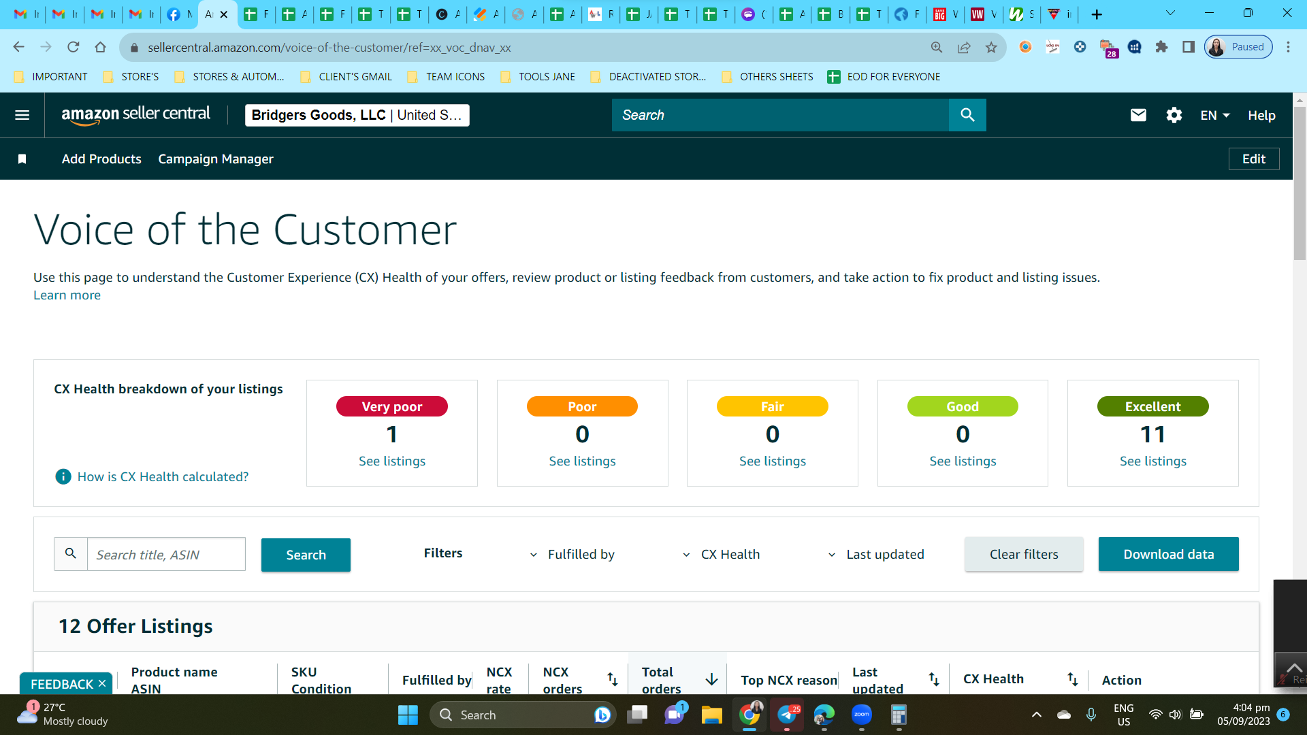Open the CLIENT'S GMAIL bookmarks folder
Viewport: 1307px width, 735px height.
[x=346, y=77]
